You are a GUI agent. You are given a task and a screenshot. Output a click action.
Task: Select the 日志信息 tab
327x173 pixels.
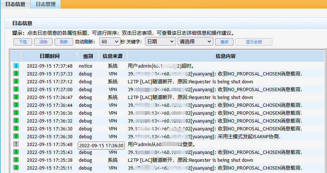coord(15,4)
